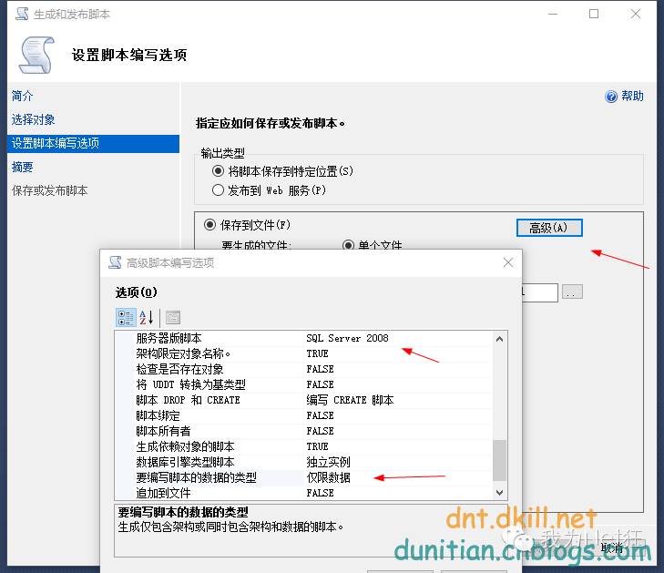Click the 帮助 link
Image resolution: width=664 pixels, height=573 pixels.
(x=632, y=97)
